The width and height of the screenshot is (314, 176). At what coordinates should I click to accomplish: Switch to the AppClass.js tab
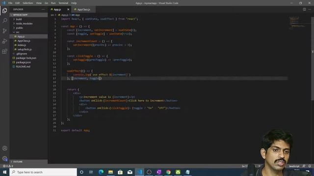(83, 9)
